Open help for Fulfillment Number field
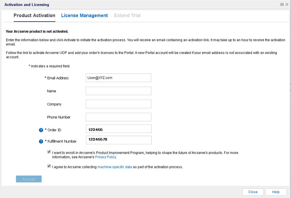 click(41, 141)
